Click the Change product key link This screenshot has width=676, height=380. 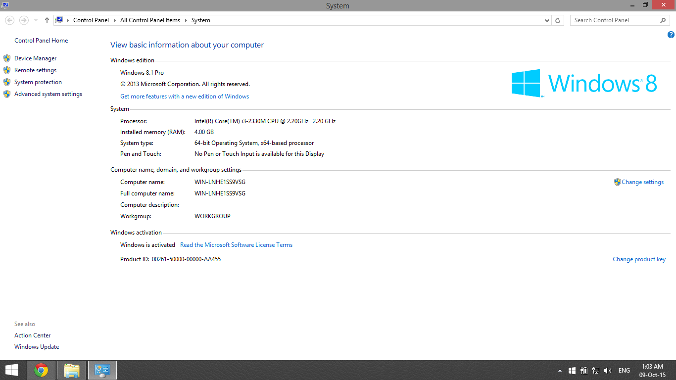point(639,259)
